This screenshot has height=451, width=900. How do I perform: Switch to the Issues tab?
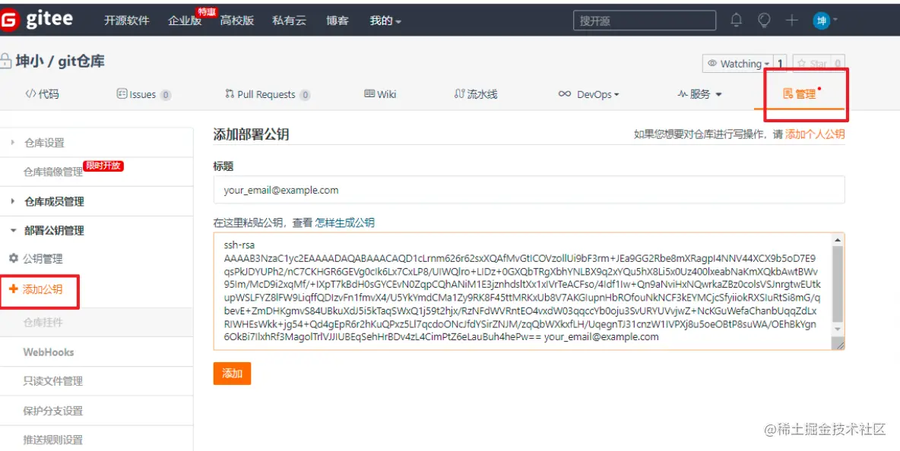tap(144, 95)
